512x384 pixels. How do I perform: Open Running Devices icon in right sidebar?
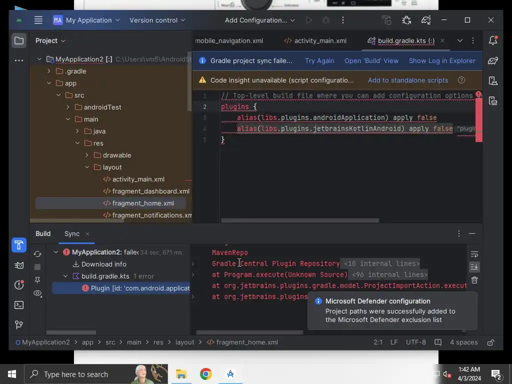tap(493, 100)
